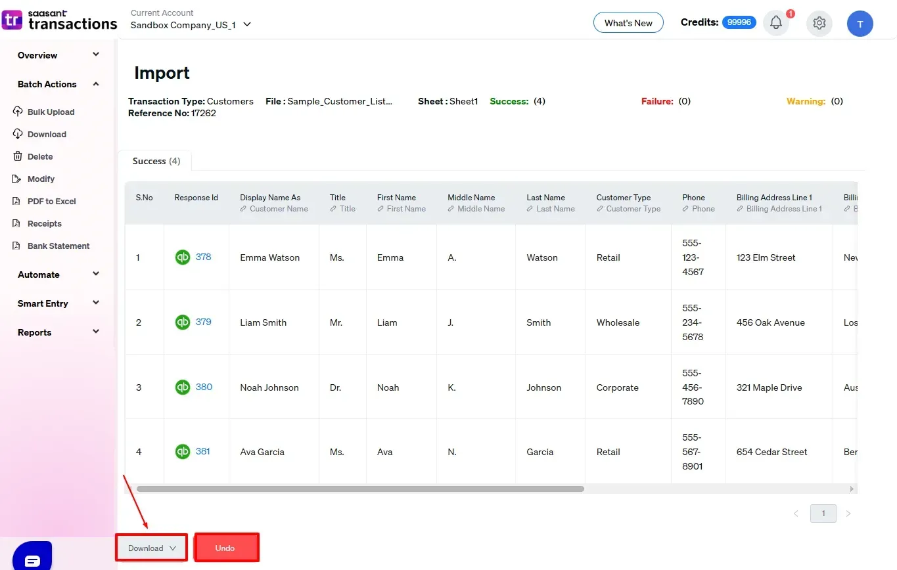The width and height of the screenshot is (897, 570).
Task: Expand the Overview menu section
Action: 58,55
